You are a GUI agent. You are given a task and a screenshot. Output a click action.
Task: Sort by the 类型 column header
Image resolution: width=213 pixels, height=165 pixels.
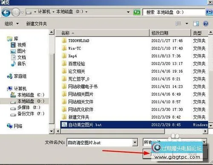(x=200, y=33)
